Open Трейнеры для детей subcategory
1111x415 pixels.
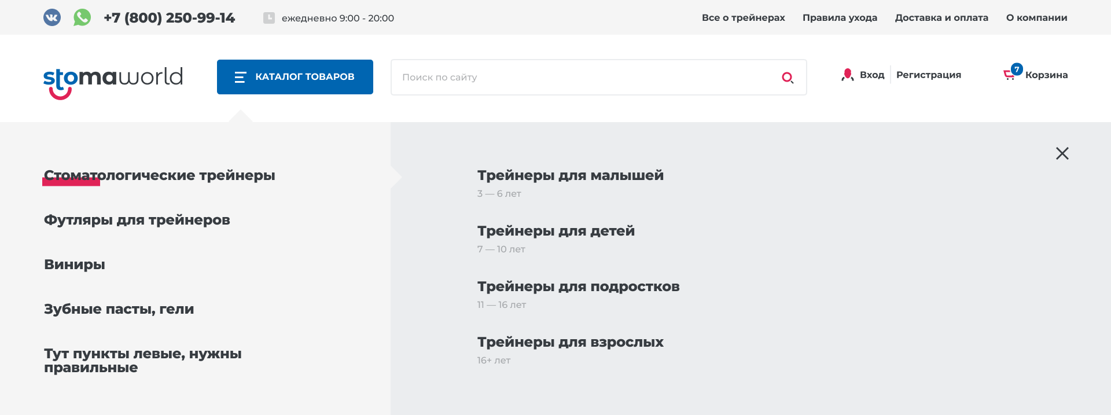(556, 231)
